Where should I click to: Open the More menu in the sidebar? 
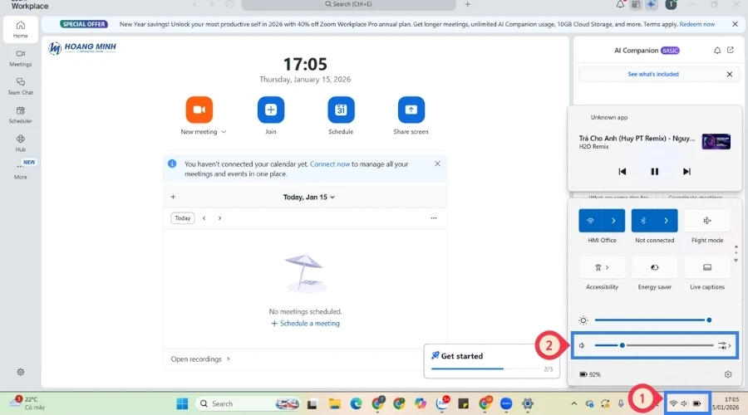click(21, 170)
